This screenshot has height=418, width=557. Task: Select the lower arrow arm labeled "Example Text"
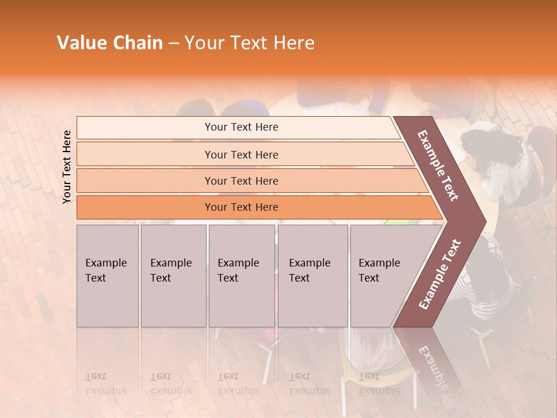click(x=440, y=274)
